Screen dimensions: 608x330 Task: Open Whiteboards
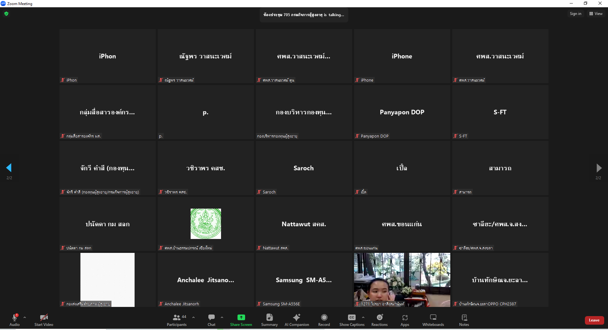point(433,320)
